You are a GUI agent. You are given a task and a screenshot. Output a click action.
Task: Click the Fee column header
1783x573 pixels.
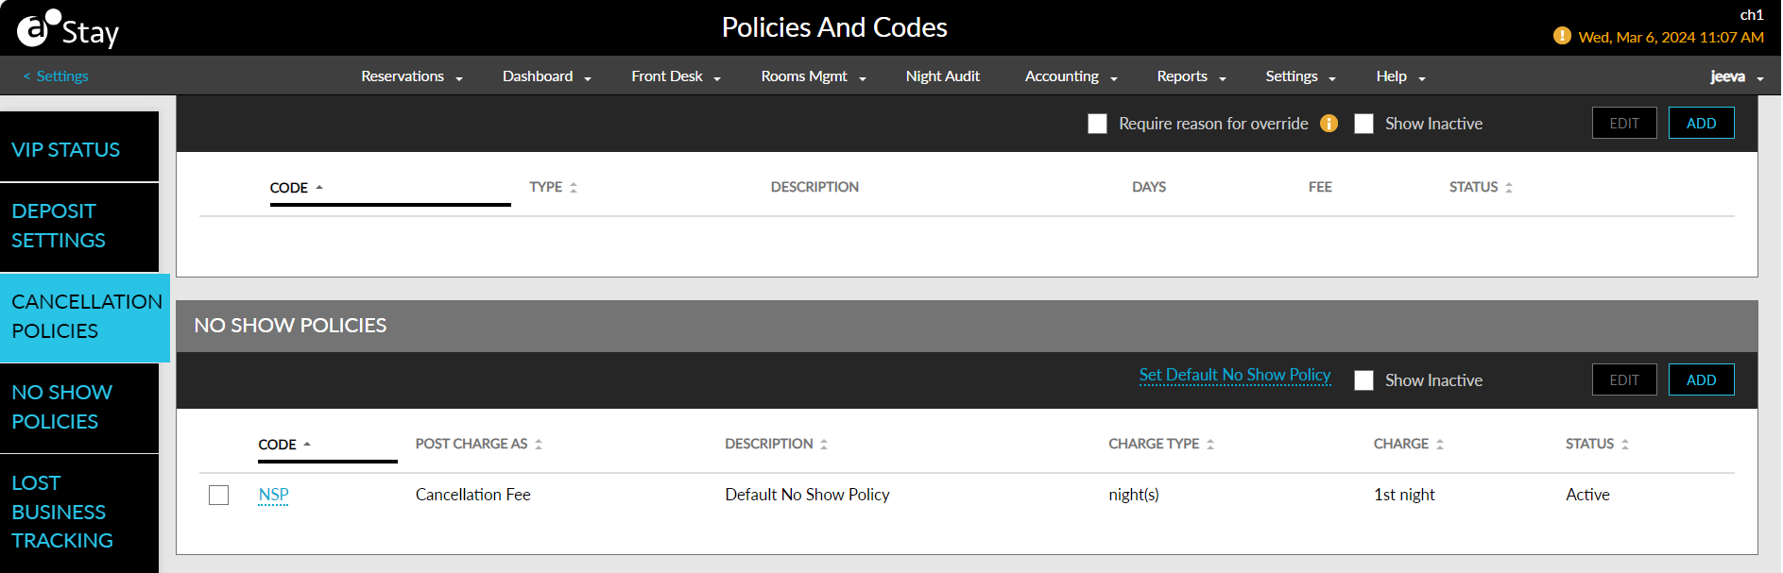point(1320,187)
